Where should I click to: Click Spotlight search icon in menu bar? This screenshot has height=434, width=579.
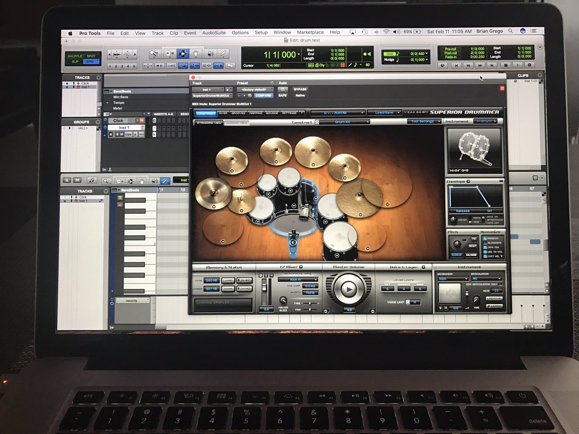[x=510, y=31]
